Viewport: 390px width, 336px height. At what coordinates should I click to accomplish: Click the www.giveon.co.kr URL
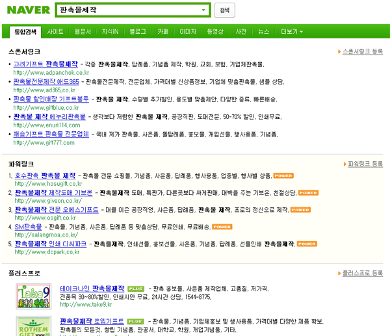[x=48, y=201]
